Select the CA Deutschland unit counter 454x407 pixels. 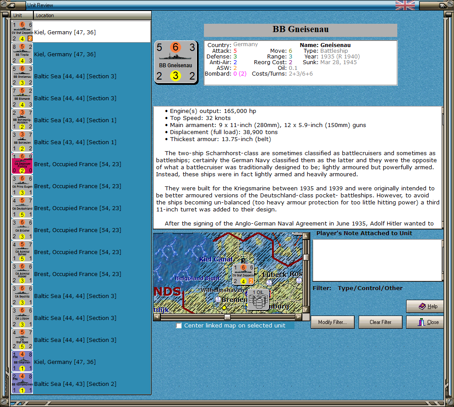[x=22, y=208]
